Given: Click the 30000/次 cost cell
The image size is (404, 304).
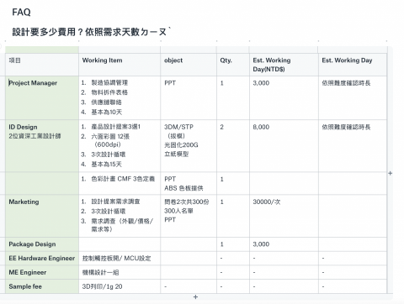Looking at the screenshot, I should coord(284,216).
